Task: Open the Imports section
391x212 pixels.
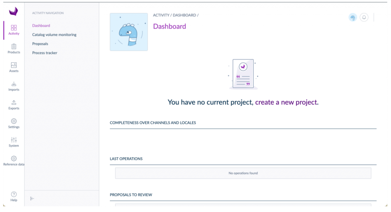Action: 14,86
